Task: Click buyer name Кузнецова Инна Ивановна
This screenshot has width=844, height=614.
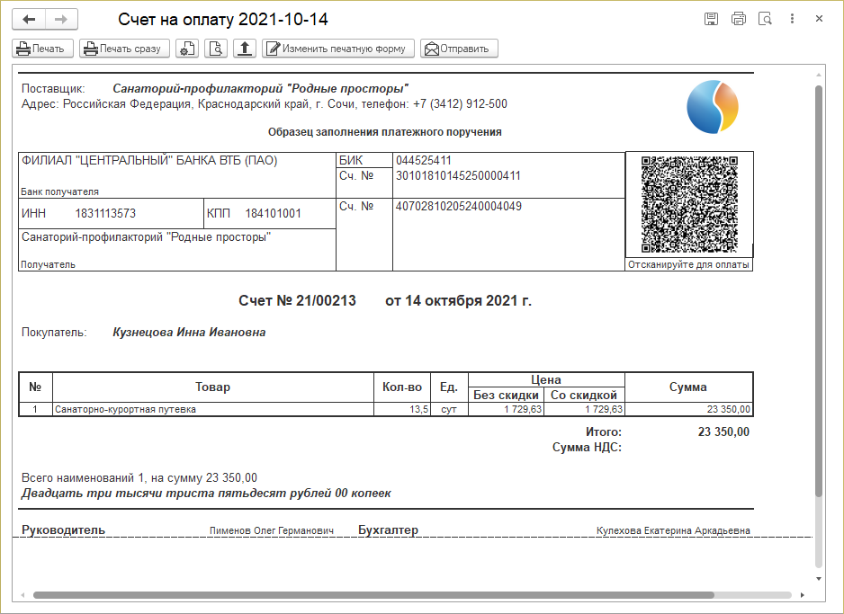Action: [x=189, y=333]
